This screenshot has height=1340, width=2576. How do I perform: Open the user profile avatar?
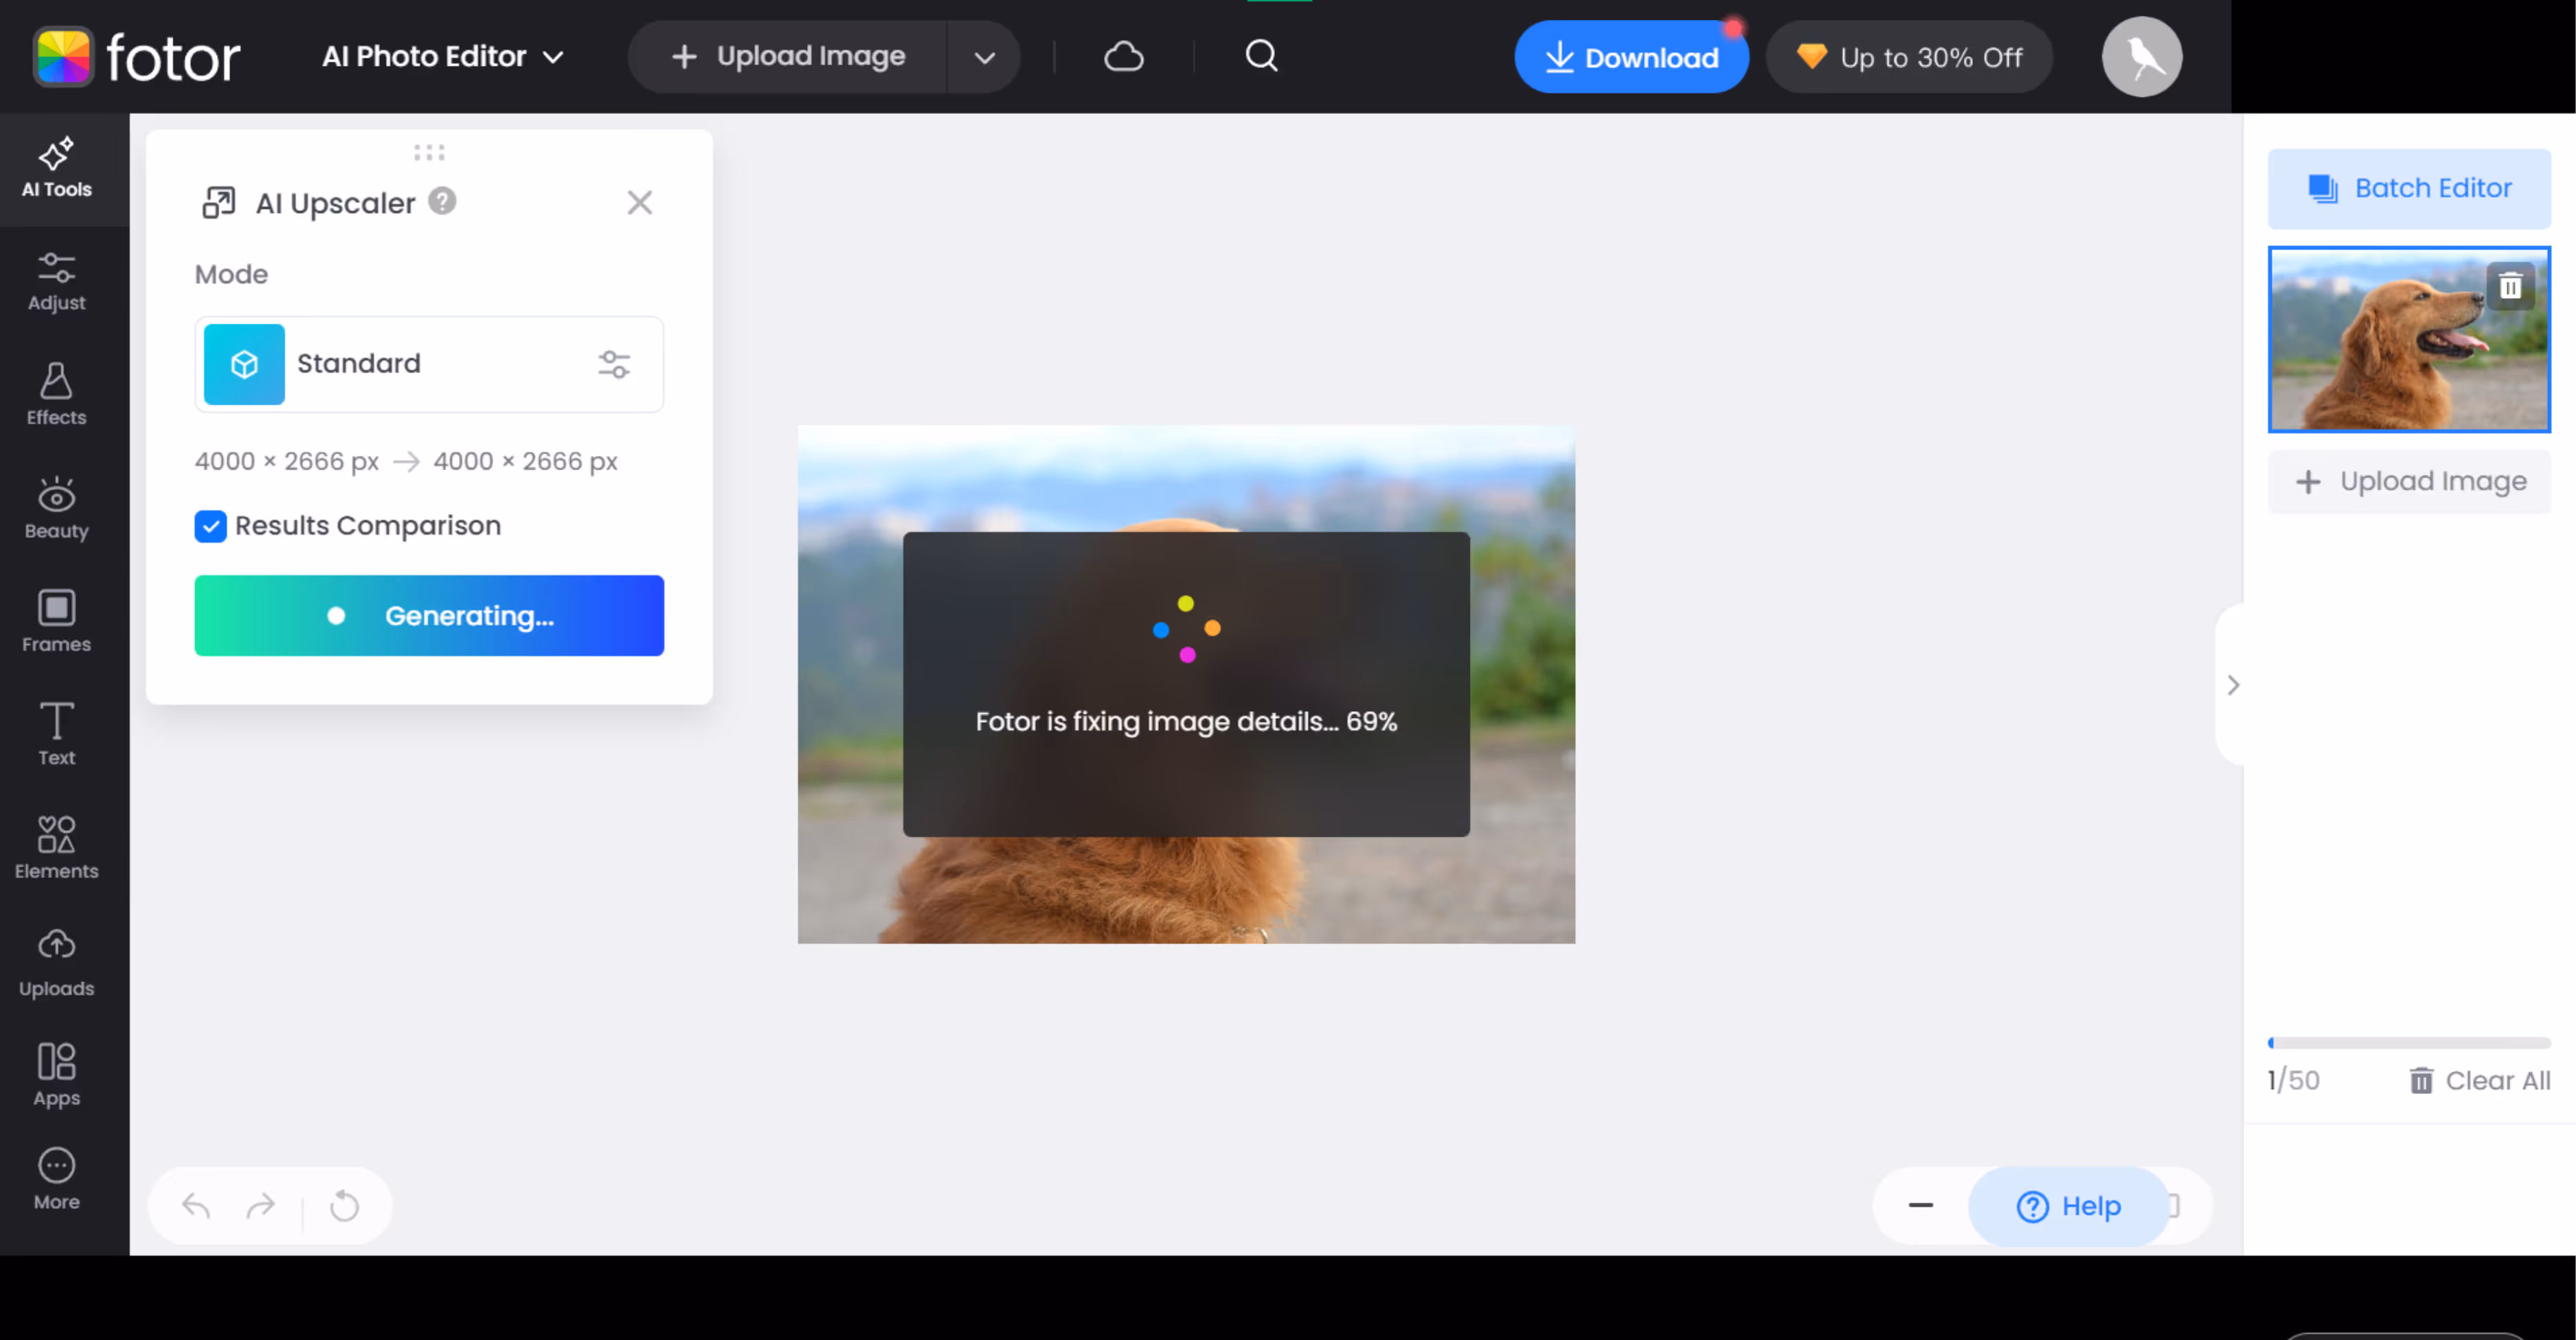[x=2141, y=57]
